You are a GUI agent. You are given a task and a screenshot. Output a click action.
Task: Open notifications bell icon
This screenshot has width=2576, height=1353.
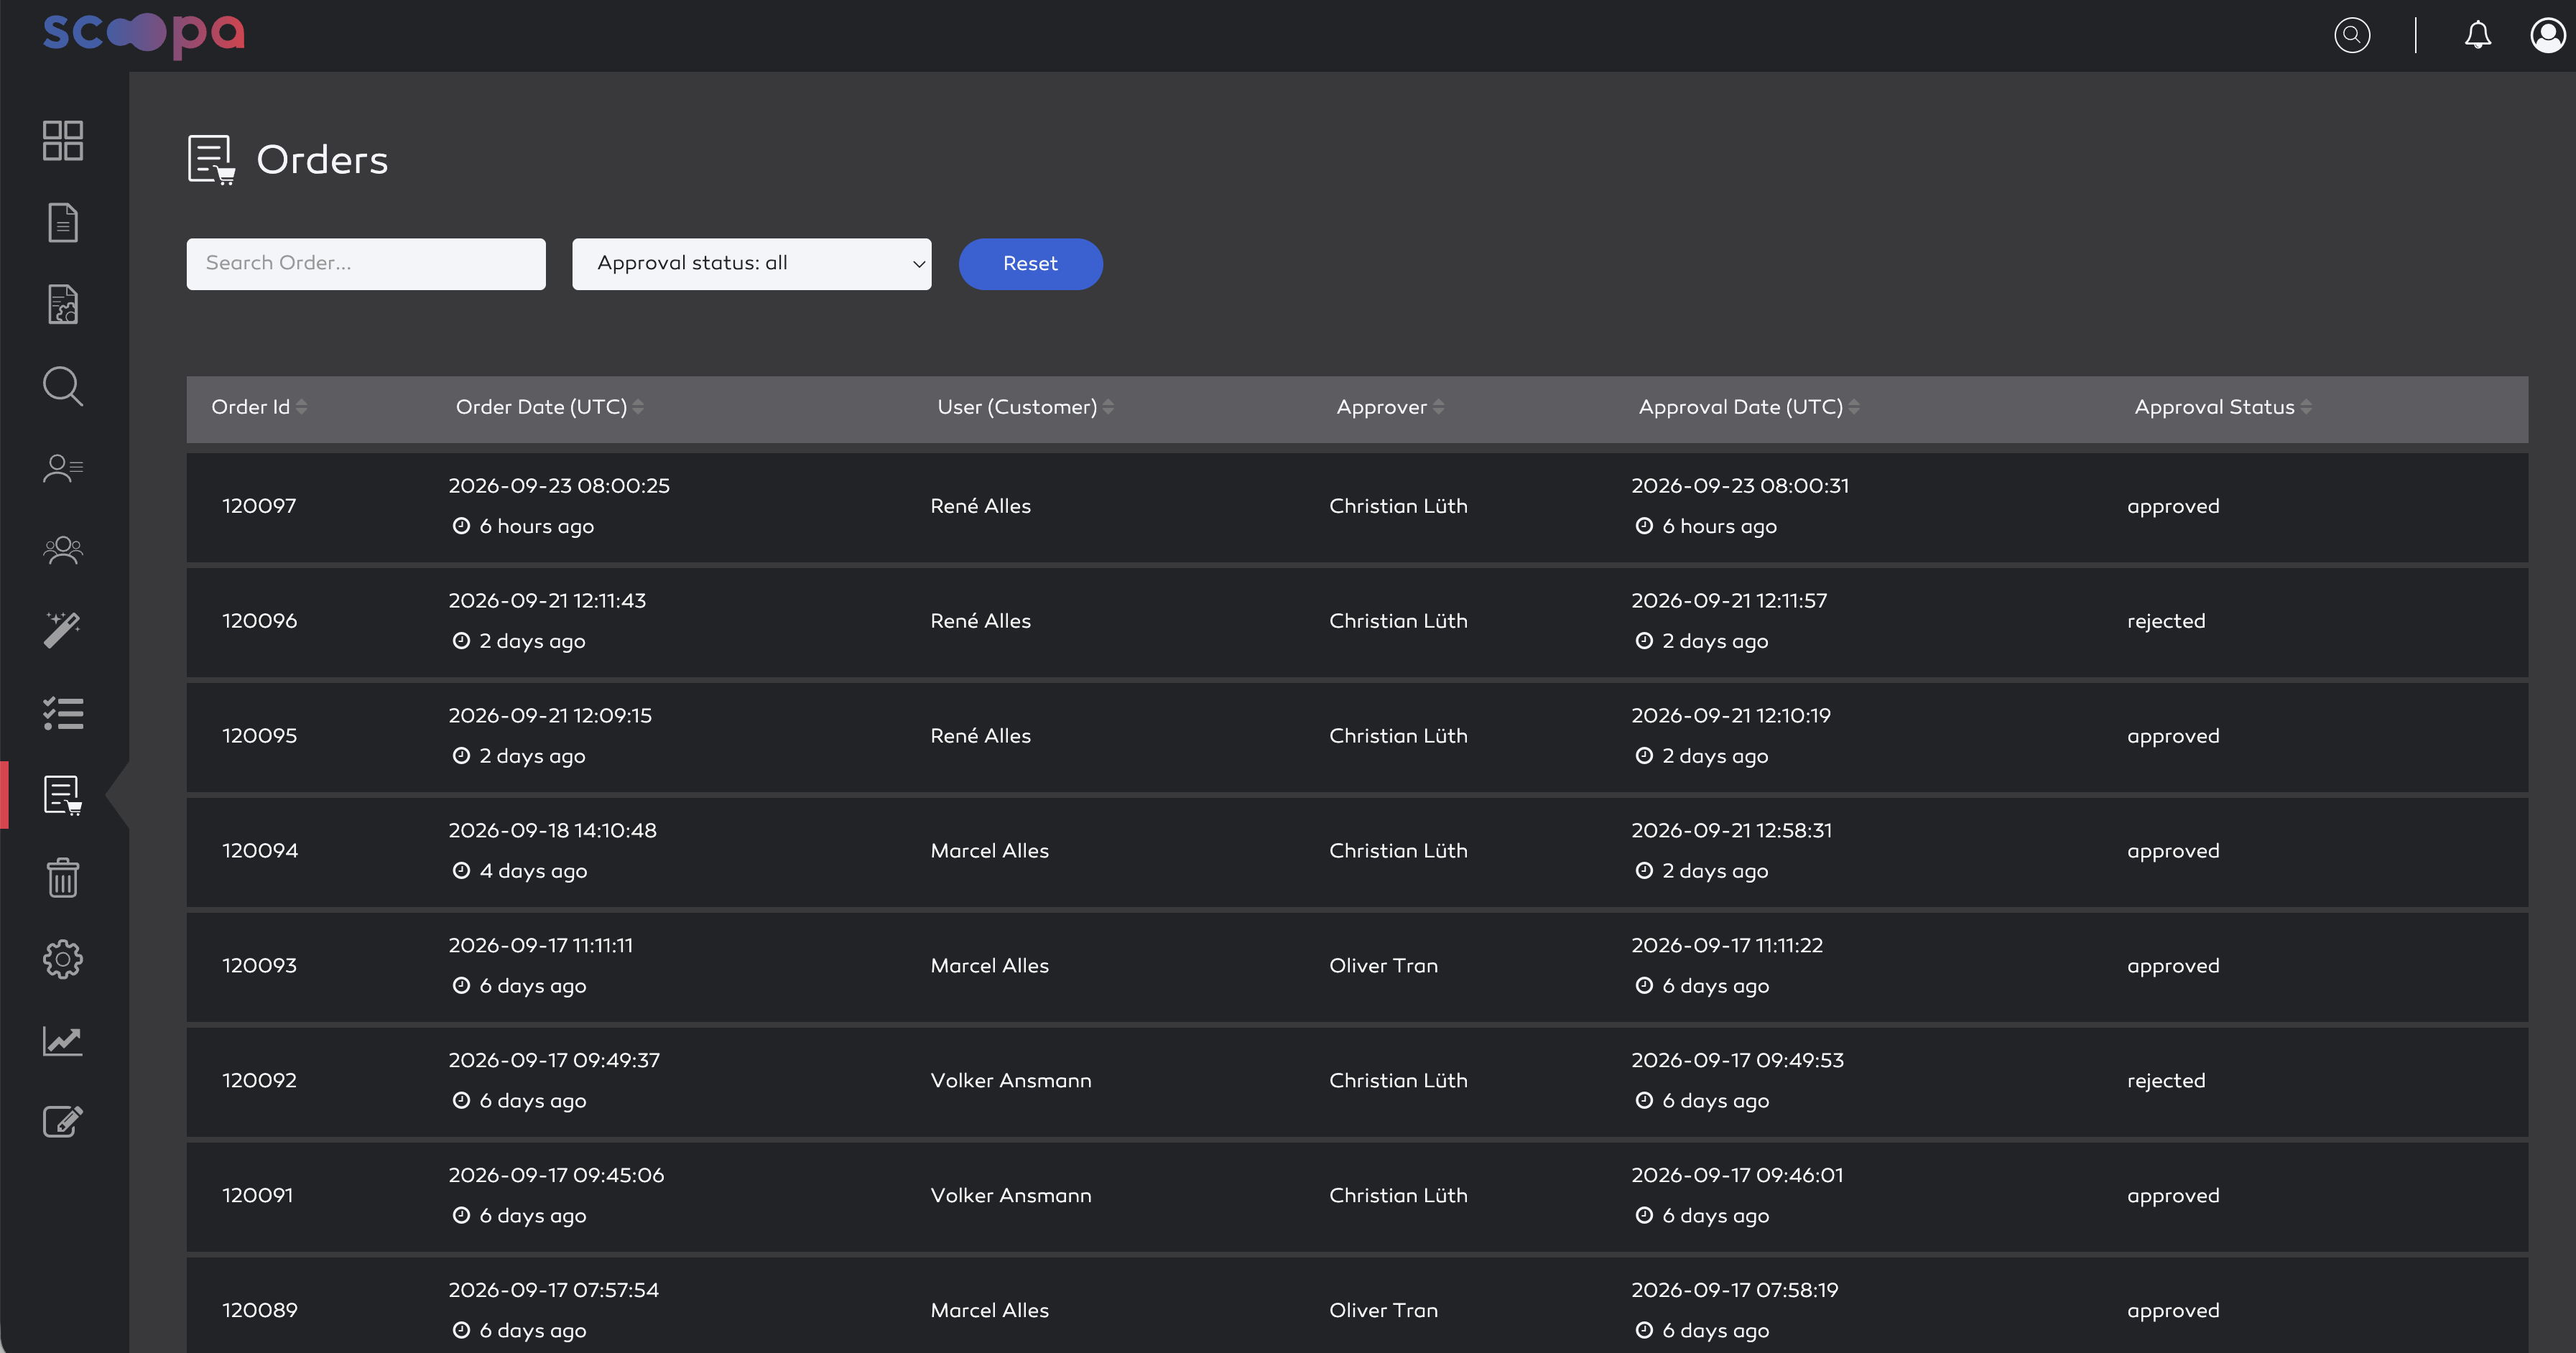coord(2478,35)
